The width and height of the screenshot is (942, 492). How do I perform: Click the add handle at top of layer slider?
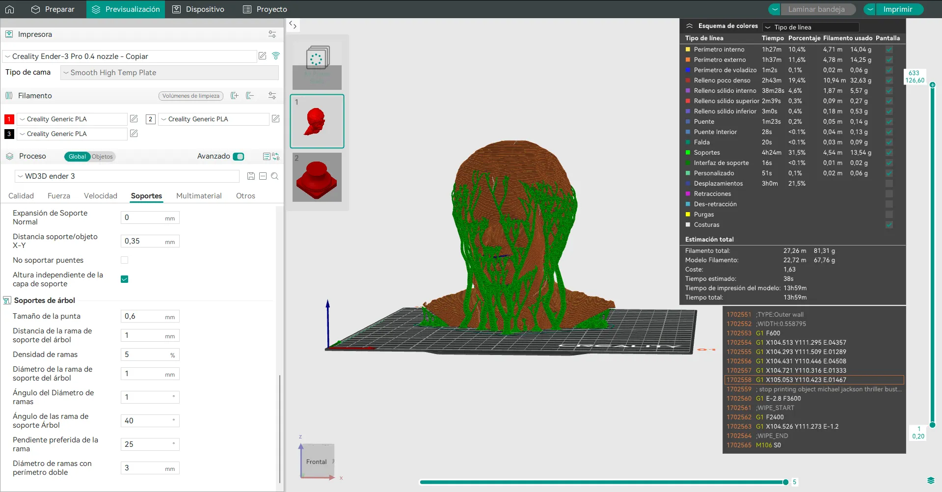pos(932,85)
